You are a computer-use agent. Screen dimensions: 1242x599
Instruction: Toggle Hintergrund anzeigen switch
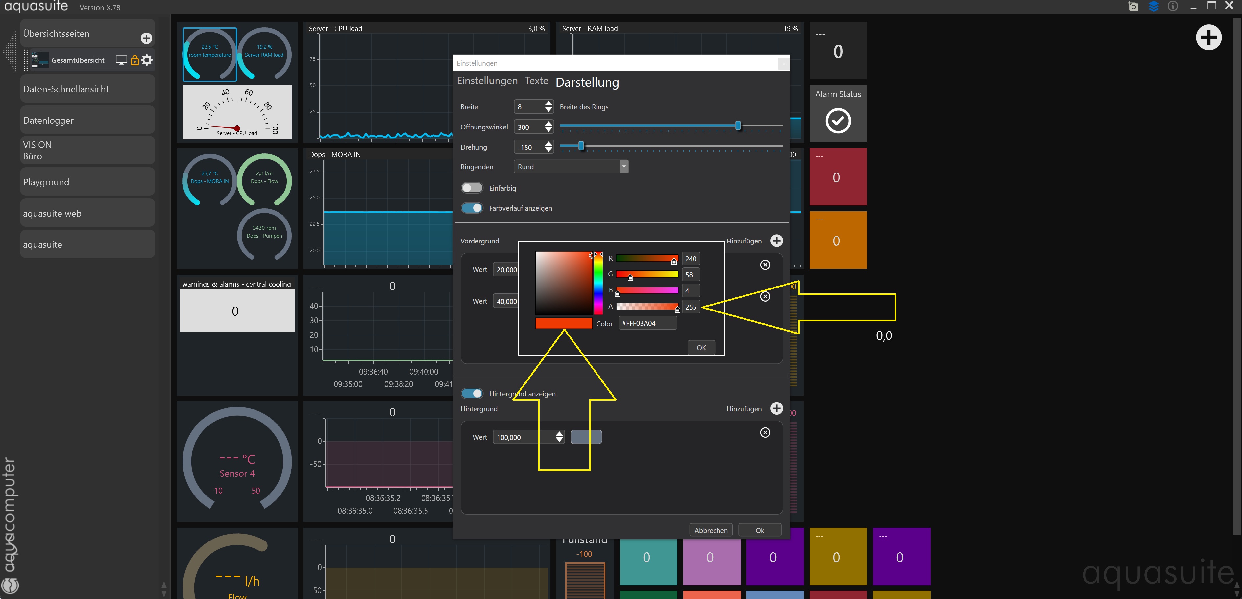click(x=472, y=394)
